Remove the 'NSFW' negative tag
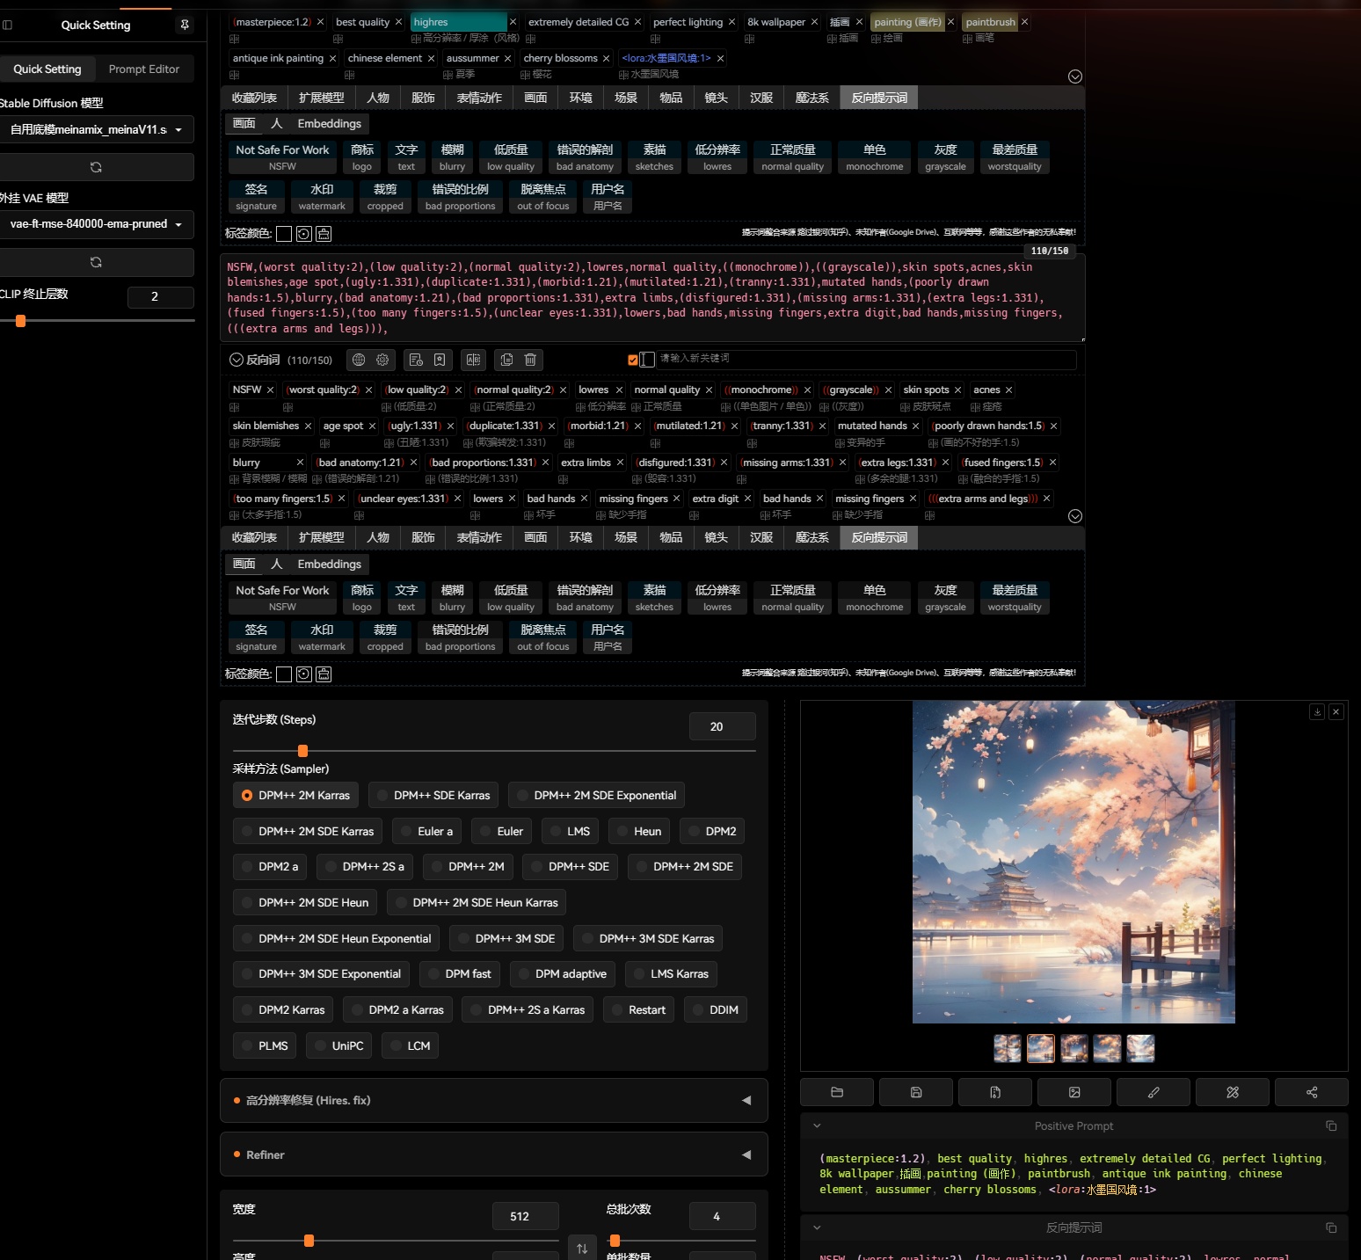This screenshot has height=1260, width=1361. pyautogui.click(x=270, y=390)
